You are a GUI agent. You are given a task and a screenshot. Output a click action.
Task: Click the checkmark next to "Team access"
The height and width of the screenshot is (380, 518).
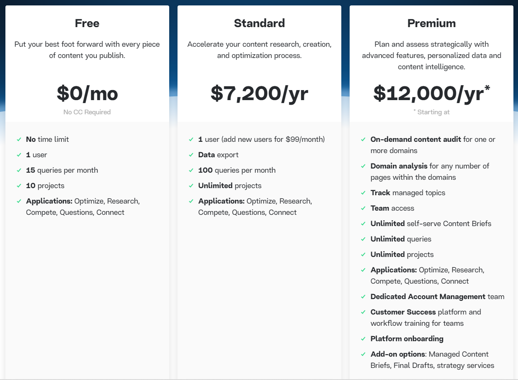[363, 208]
